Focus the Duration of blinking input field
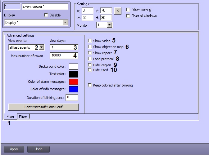Screen dimensions: 209x155 coord(72,97)
